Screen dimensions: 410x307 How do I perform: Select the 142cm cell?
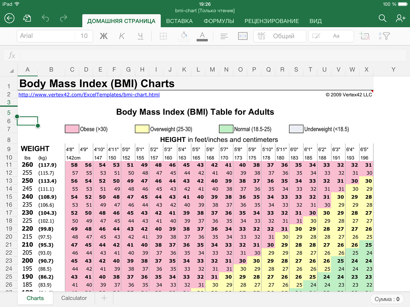click(x=73, y=158)
